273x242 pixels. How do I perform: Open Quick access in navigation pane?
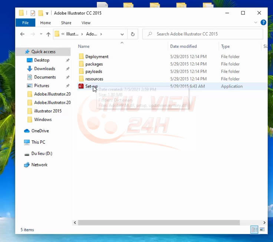tap(43, 52)
